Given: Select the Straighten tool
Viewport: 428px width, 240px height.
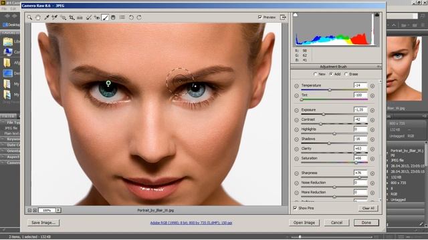Looking at the screenshot, I should (80, 17).
